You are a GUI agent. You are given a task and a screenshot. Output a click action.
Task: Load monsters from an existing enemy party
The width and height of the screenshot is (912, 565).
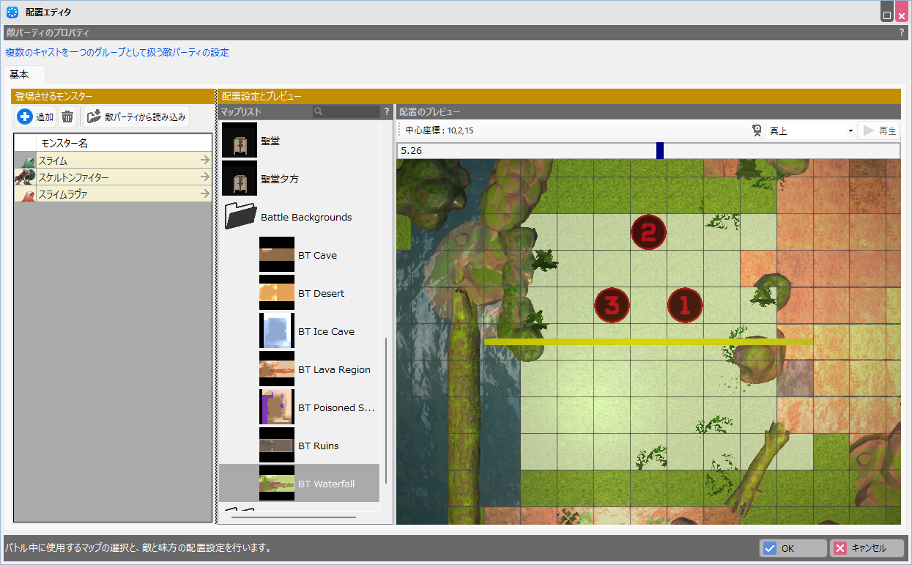pyautogui.click(x=137, y=117)
